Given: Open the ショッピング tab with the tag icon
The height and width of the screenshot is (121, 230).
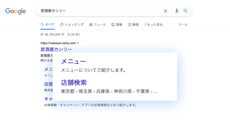Looking at the screenshot, I should pyautogui.click(x=72, y=24).
